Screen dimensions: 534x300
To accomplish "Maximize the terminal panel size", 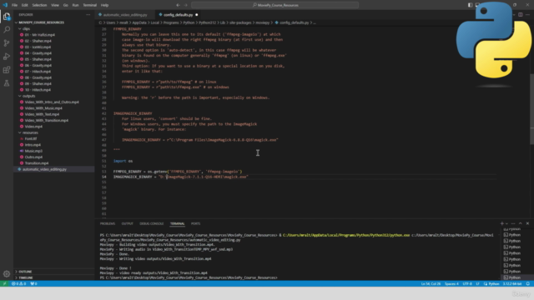I will 521,223.
